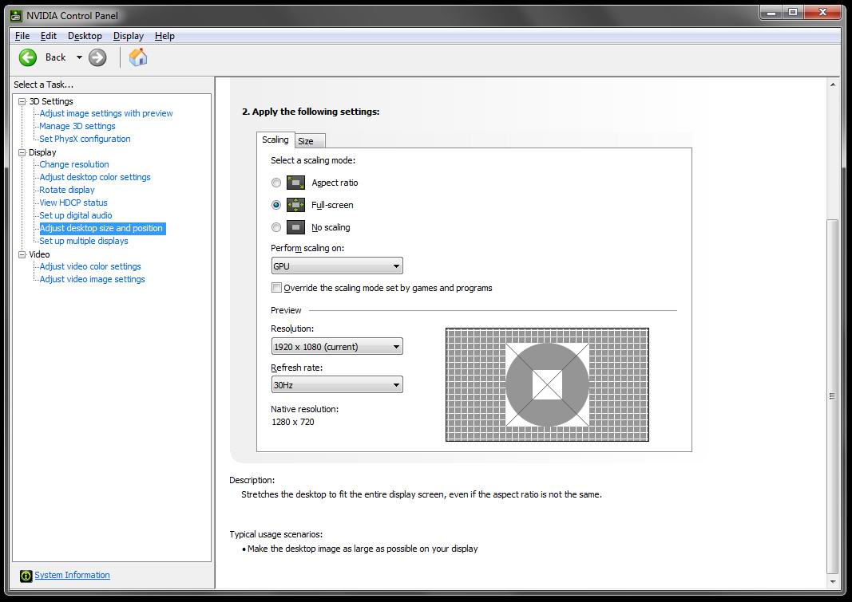The width and height of the screenshot is (852, 602).
Task: Click the Home icon in toolbar
Action: (138, 57)
